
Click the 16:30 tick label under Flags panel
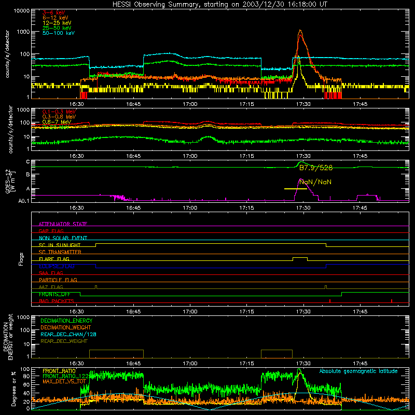[76, 312]
